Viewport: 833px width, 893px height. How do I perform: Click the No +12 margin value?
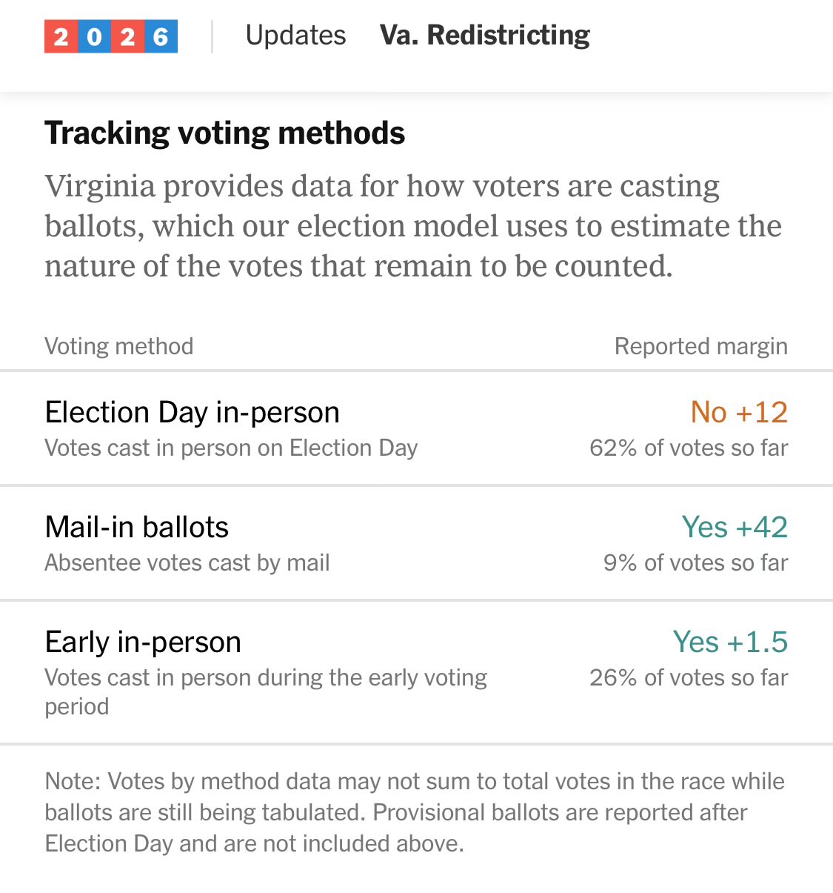point(738,412)
